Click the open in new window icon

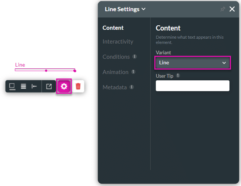click(x=49, y=86)
